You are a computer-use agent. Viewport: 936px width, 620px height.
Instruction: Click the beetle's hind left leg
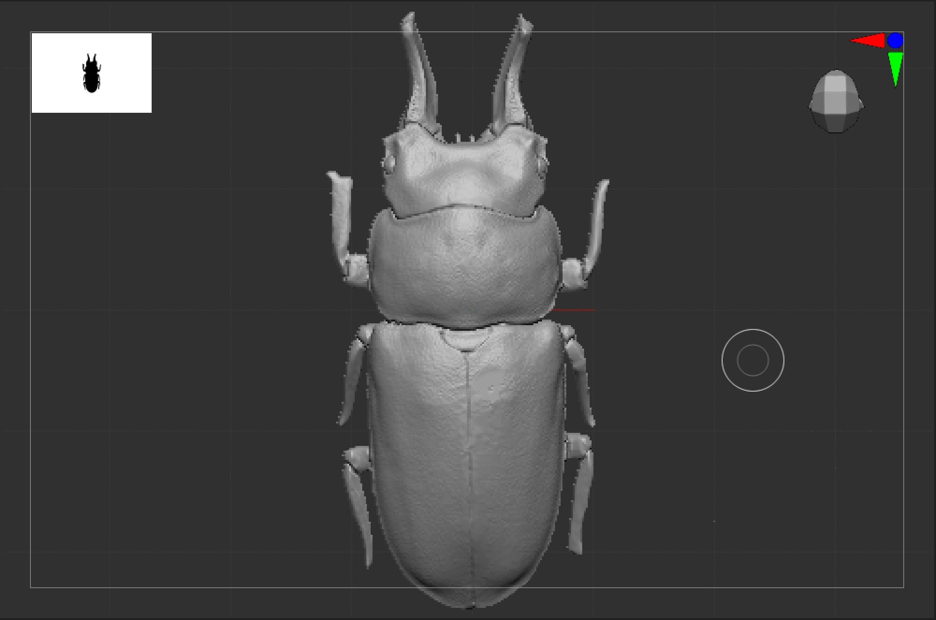(x=359, y=505)
